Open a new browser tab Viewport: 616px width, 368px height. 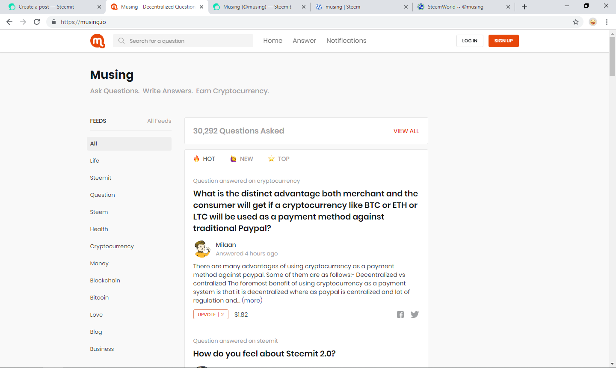click(x=524, y=7)
